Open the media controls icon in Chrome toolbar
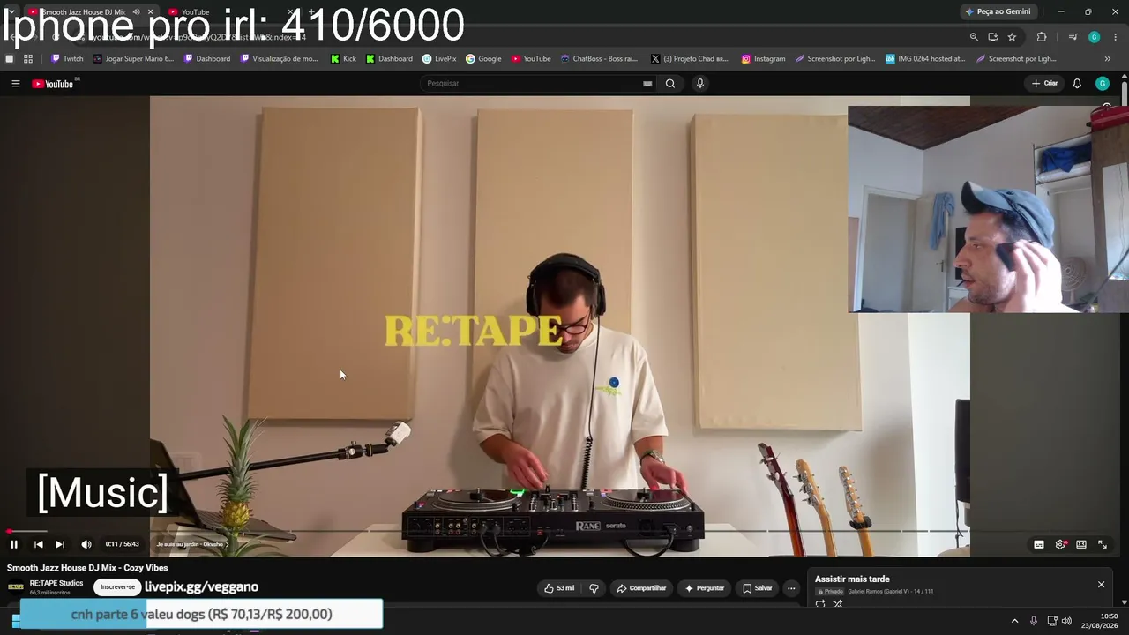Screen dimensions: 1129x635 click(1073, 37)
